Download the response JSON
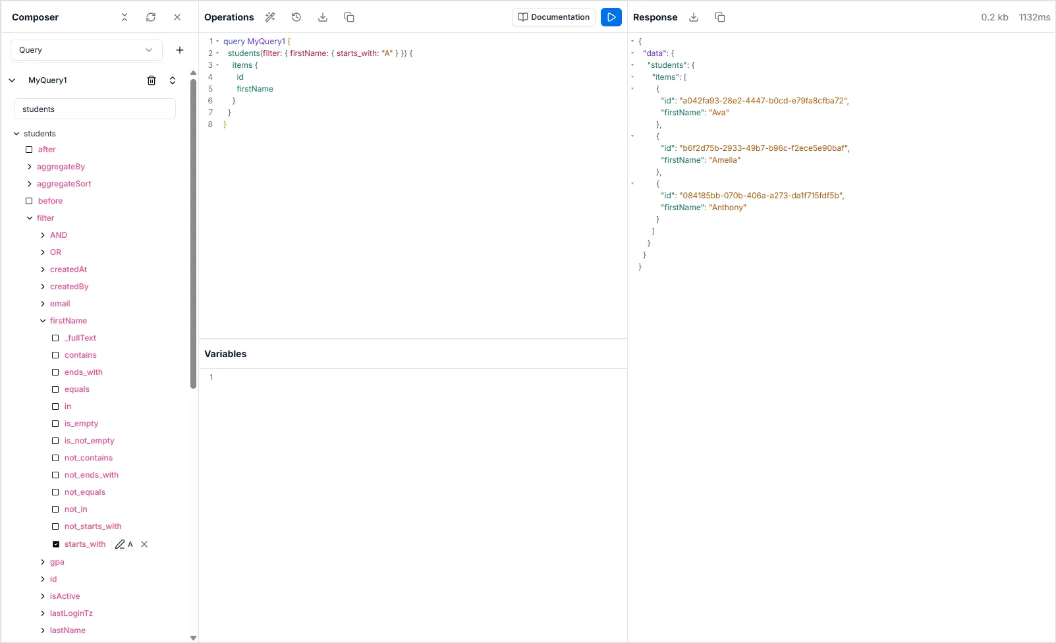The height and width of the screenshot is (643, 1056). 694,17
